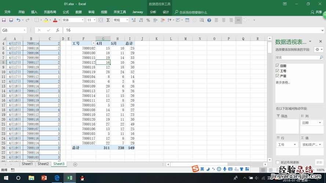The image size is (326, 183).
Task: Apply percent style with the % icon
Action: pyautogui.click(x=148, y=20)
